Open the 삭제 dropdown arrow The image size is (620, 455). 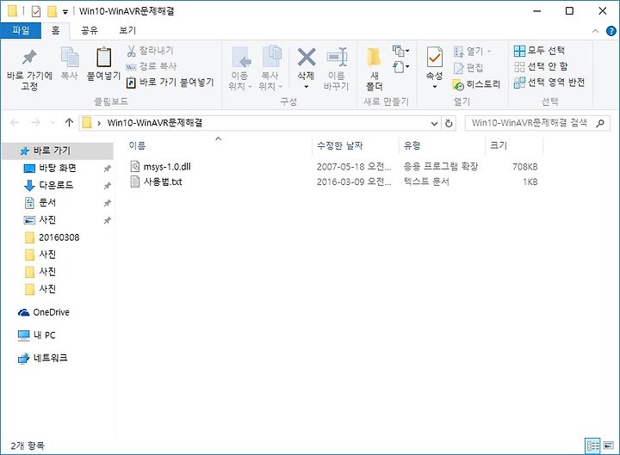click(307, 87)
